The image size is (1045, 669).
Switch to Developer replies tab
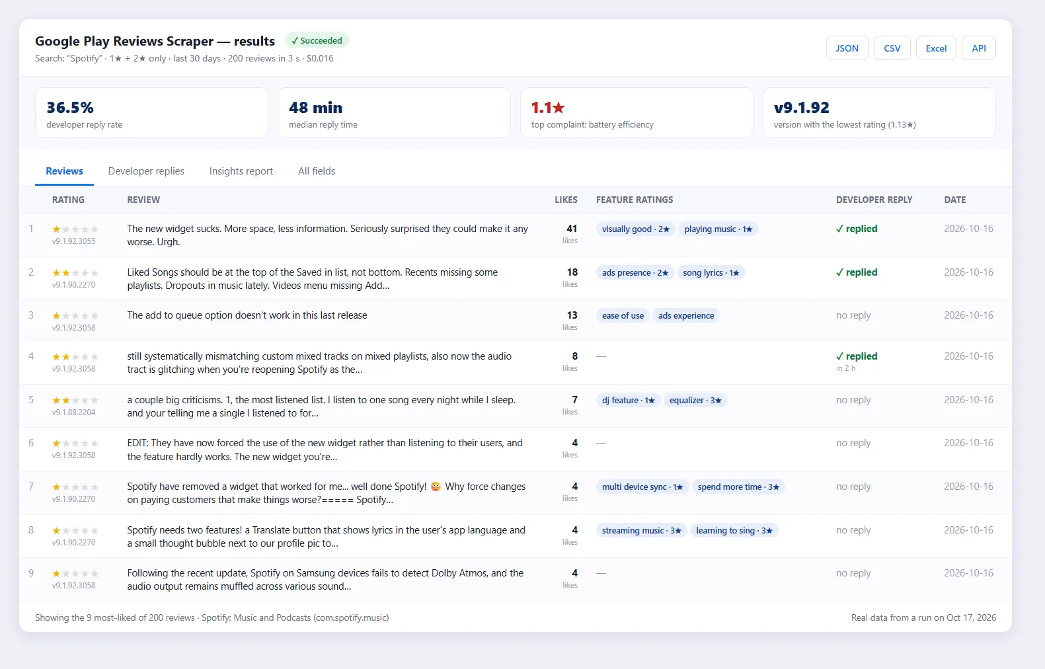(x=146, y=171)
